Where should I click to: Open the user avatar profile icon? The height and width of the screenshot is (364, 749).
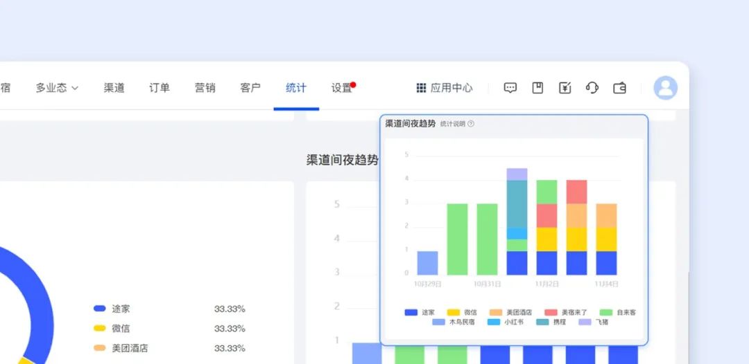665,88
